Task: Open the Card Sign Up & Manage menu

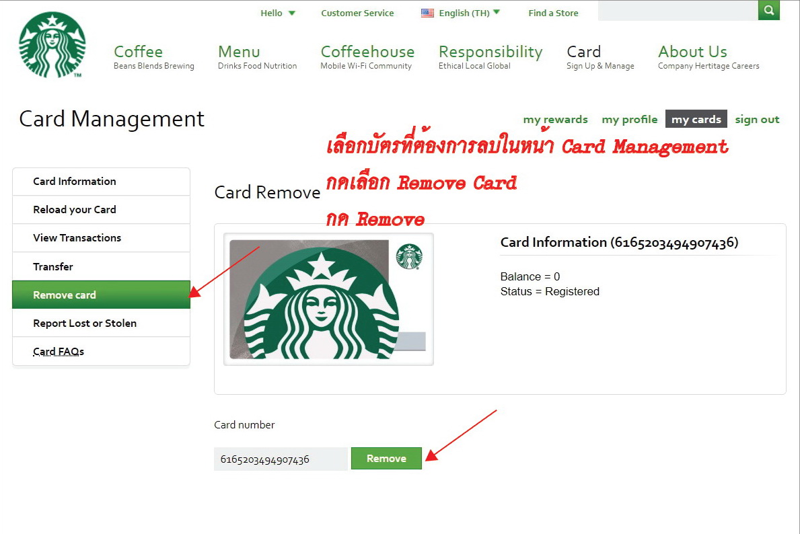Action: (583, 51)
